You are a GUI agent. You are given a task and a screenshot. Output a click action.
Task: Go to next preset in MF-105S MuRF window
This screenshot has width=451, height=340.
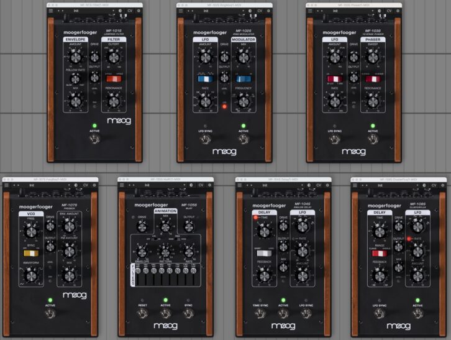coord(134,185)
